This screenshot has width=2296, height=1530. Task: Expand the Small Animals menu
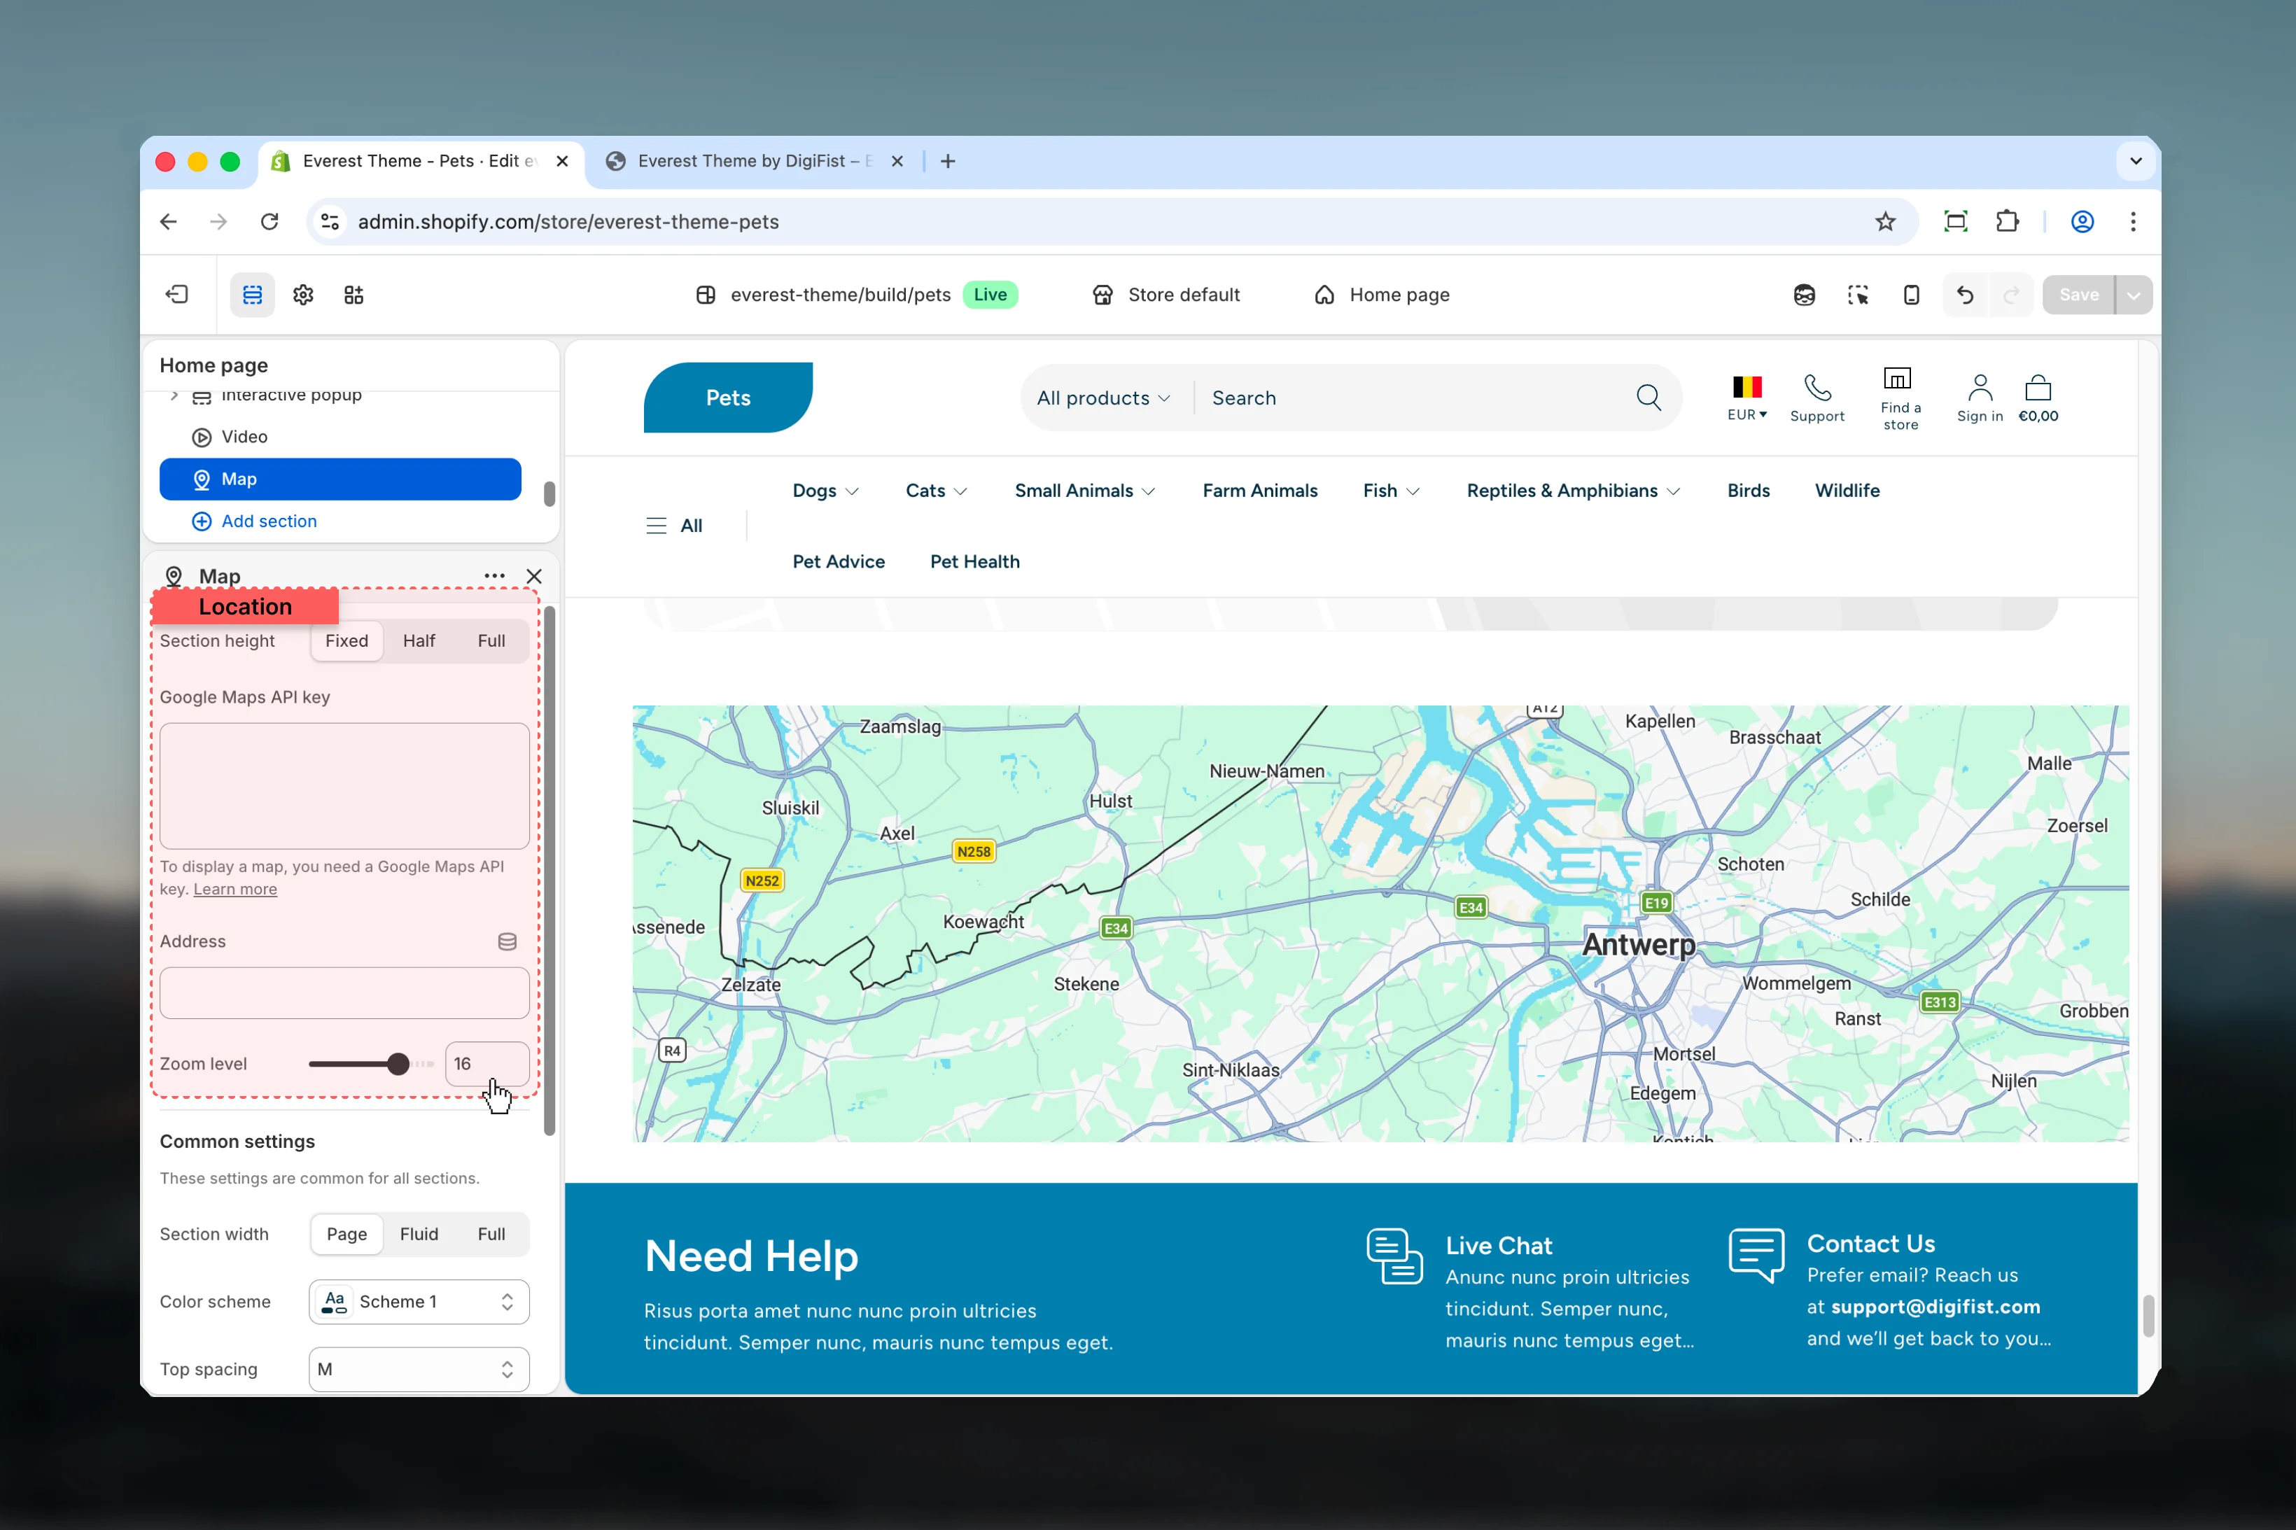(x=1084, y=491)
